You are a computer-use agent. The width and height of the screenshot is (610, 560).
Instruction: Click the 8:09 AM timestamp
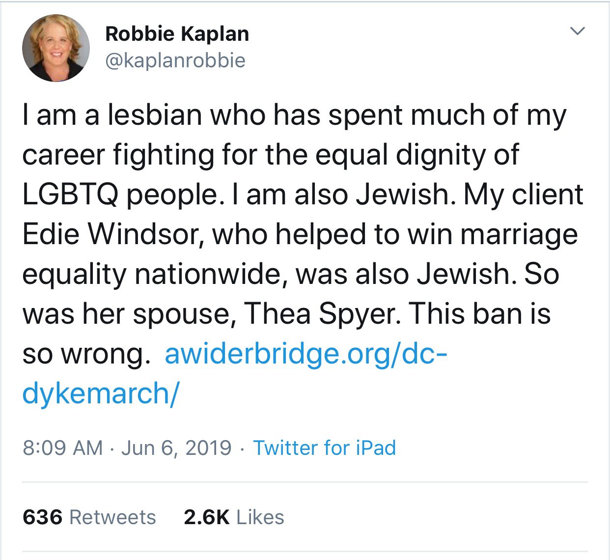click(x=62, y=448)
